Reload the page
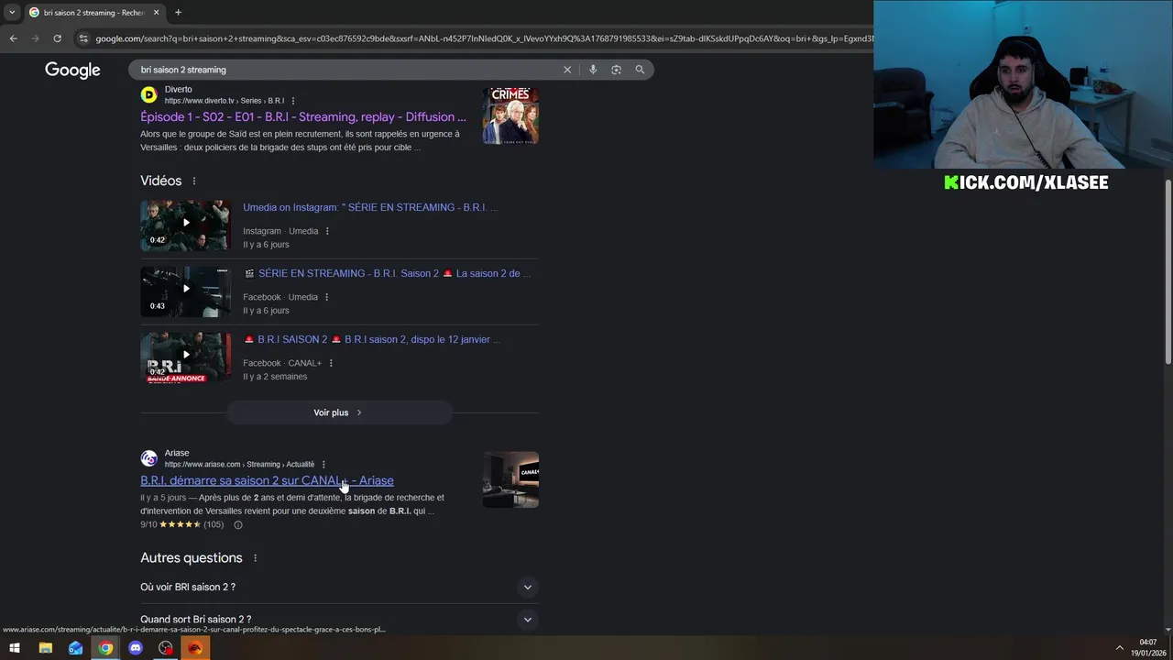1173x660 pixels. [57, 38]
